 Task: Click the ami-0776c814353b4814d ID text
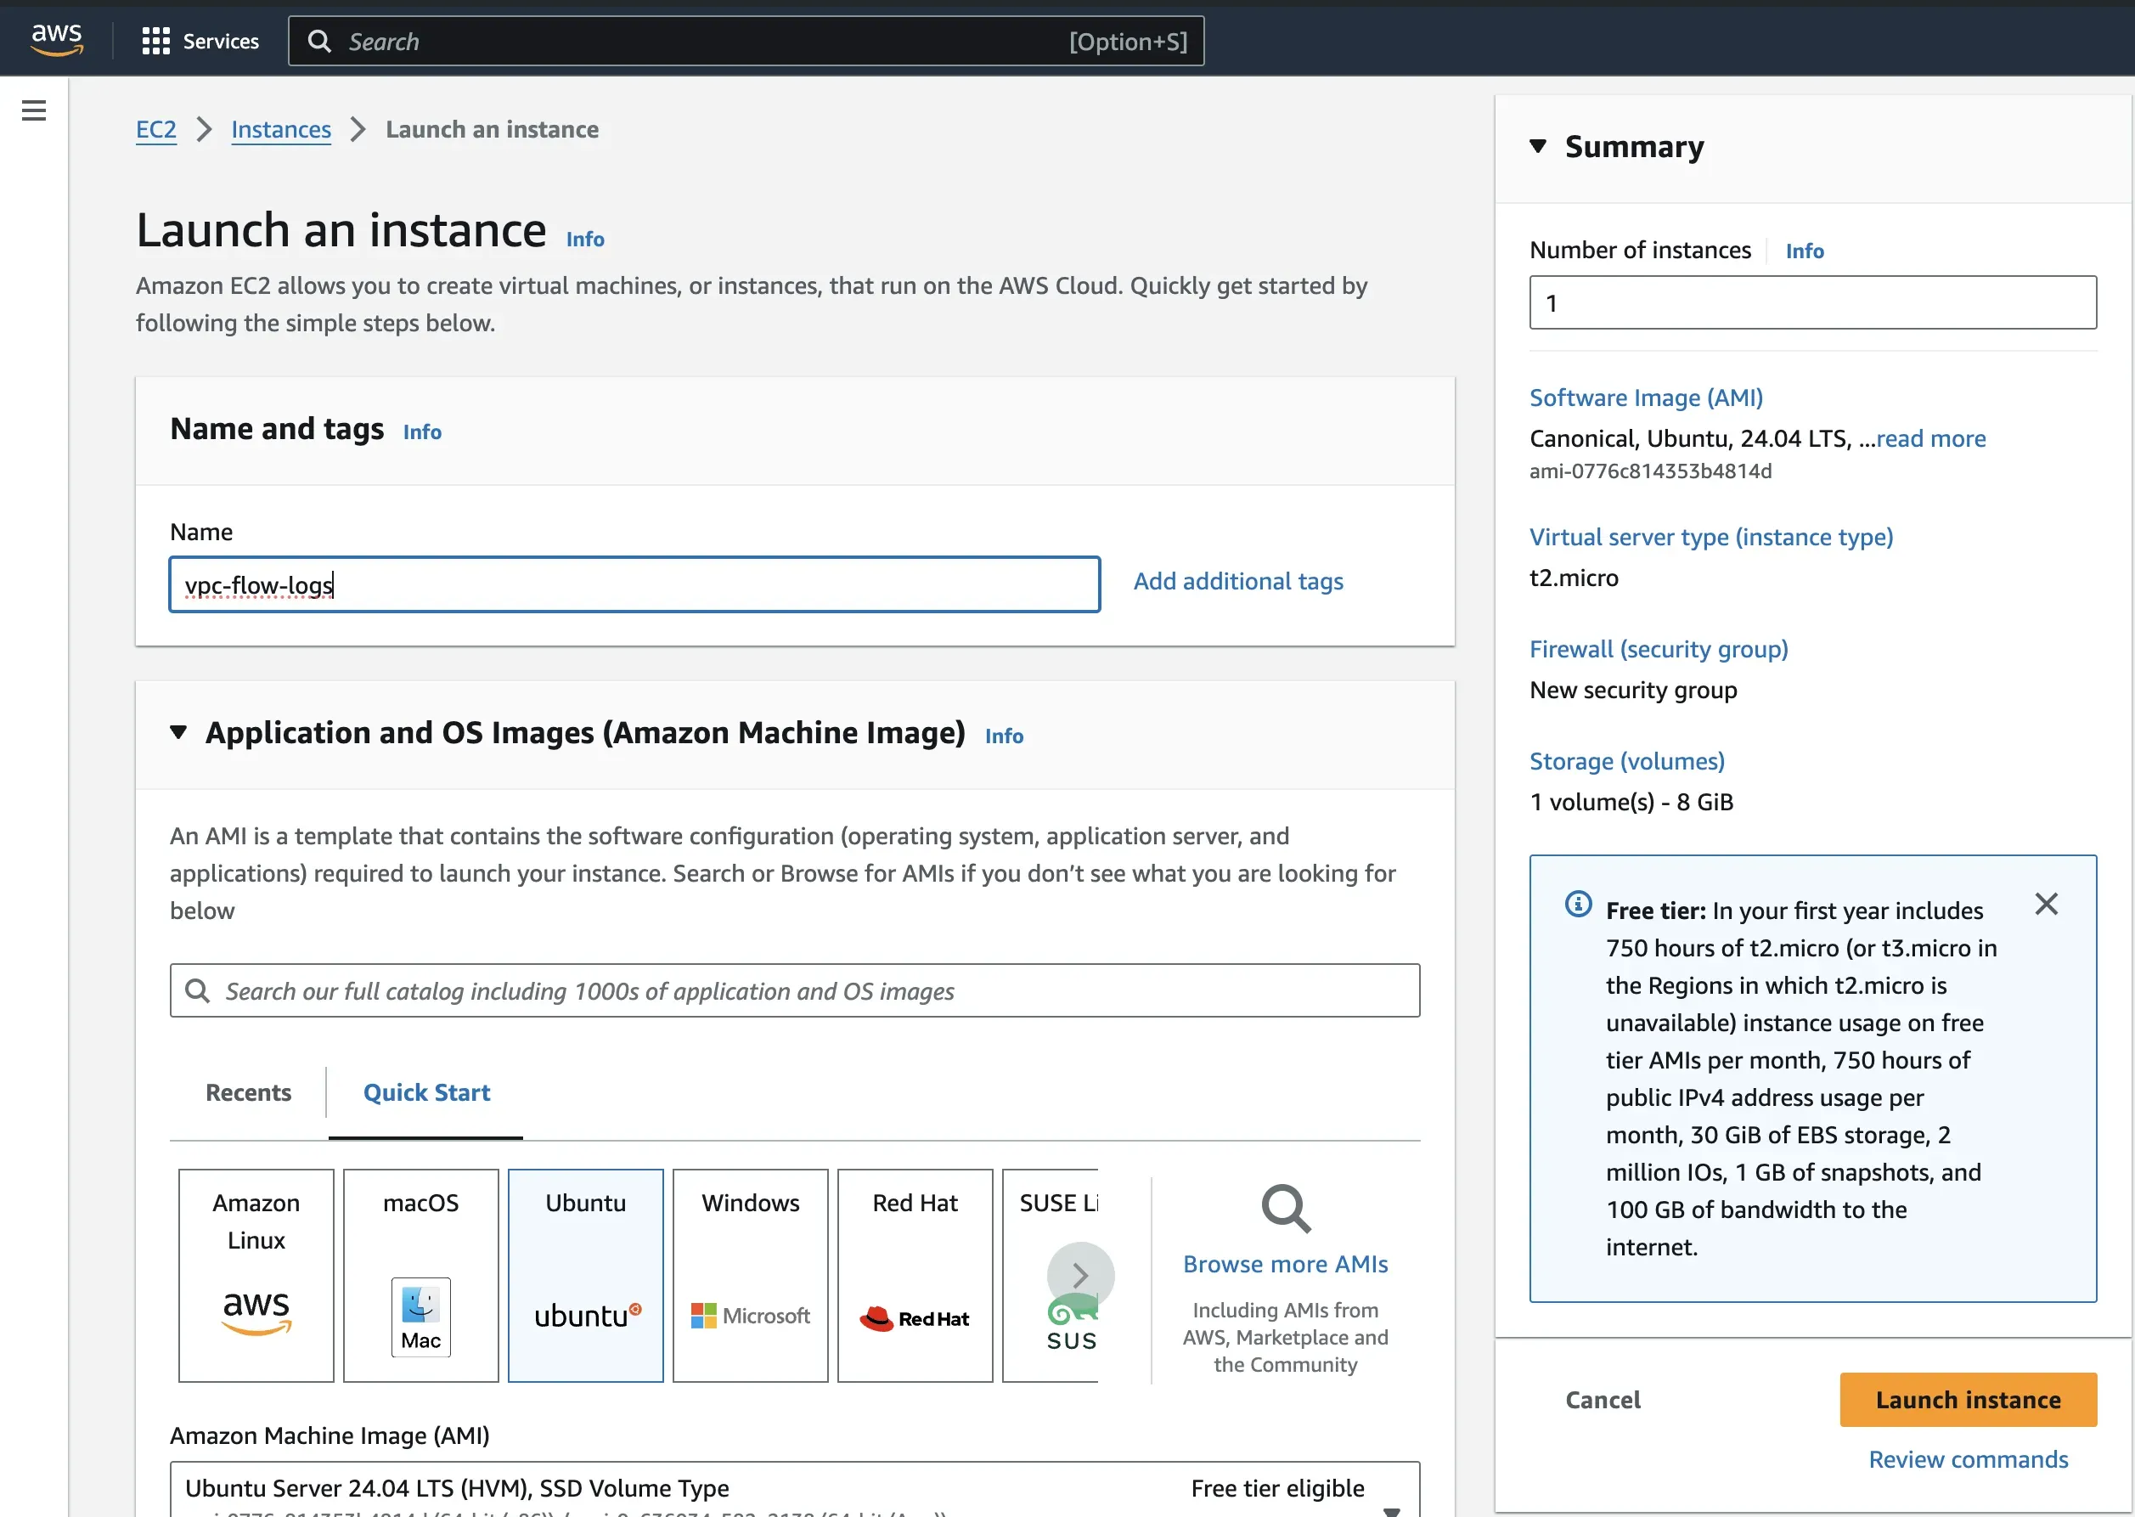click(x=1650, y=471)
